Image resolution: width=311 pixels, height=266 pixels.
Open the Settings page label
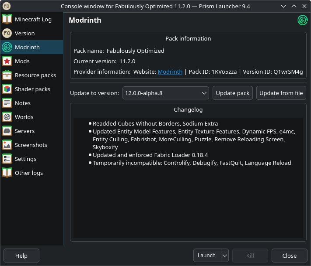[25, 159]
